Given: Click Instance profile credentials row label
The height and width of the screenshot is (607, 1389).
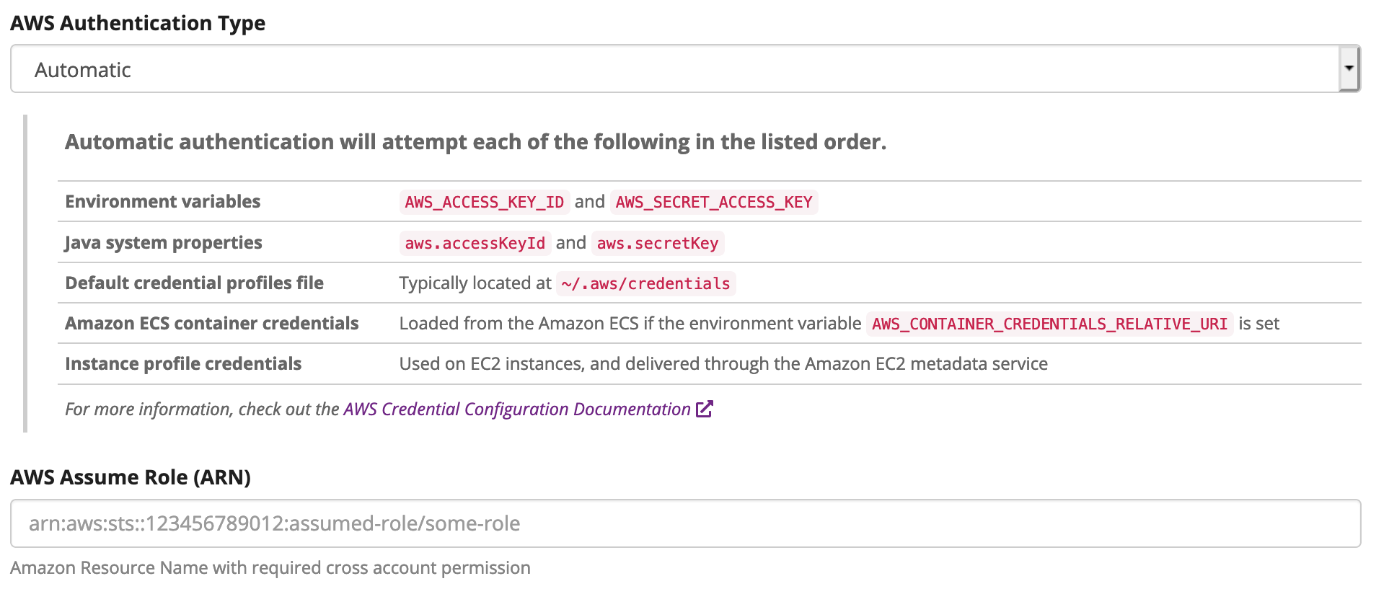Looking at the screenshot, I should coord(183,363).
